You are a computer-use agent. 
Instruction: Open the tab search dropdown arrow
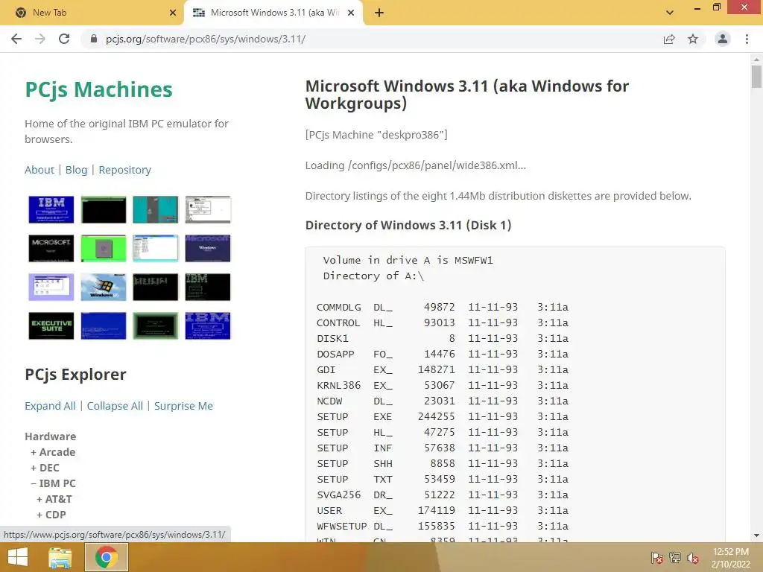[670, 13]
